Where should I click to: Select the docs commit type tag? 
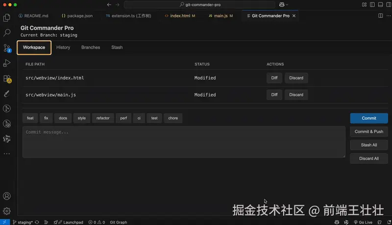[63, 118]
